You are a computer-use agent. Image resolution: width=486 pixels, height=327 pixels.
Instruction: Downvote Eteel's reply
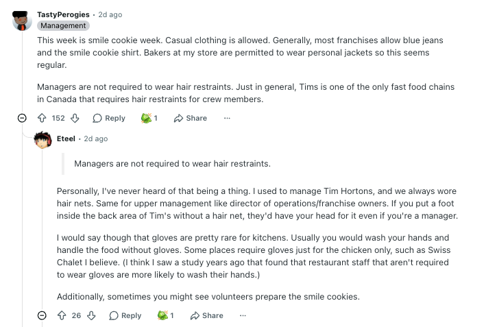(x=91, y=315)
